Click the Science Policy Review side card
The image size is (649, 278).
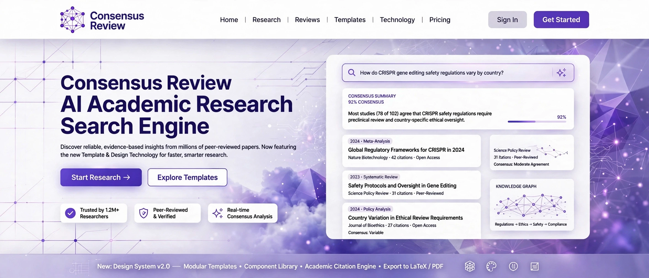point(532,153)
